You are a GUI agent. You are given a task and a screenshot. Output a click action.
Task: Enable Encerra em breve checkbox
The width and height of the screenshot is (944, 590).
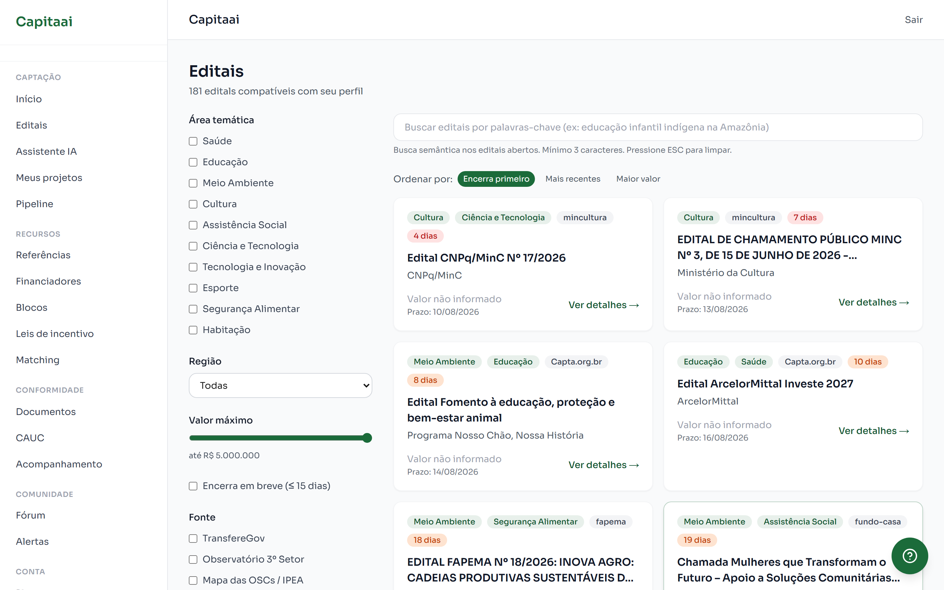[x=193, y=486]
